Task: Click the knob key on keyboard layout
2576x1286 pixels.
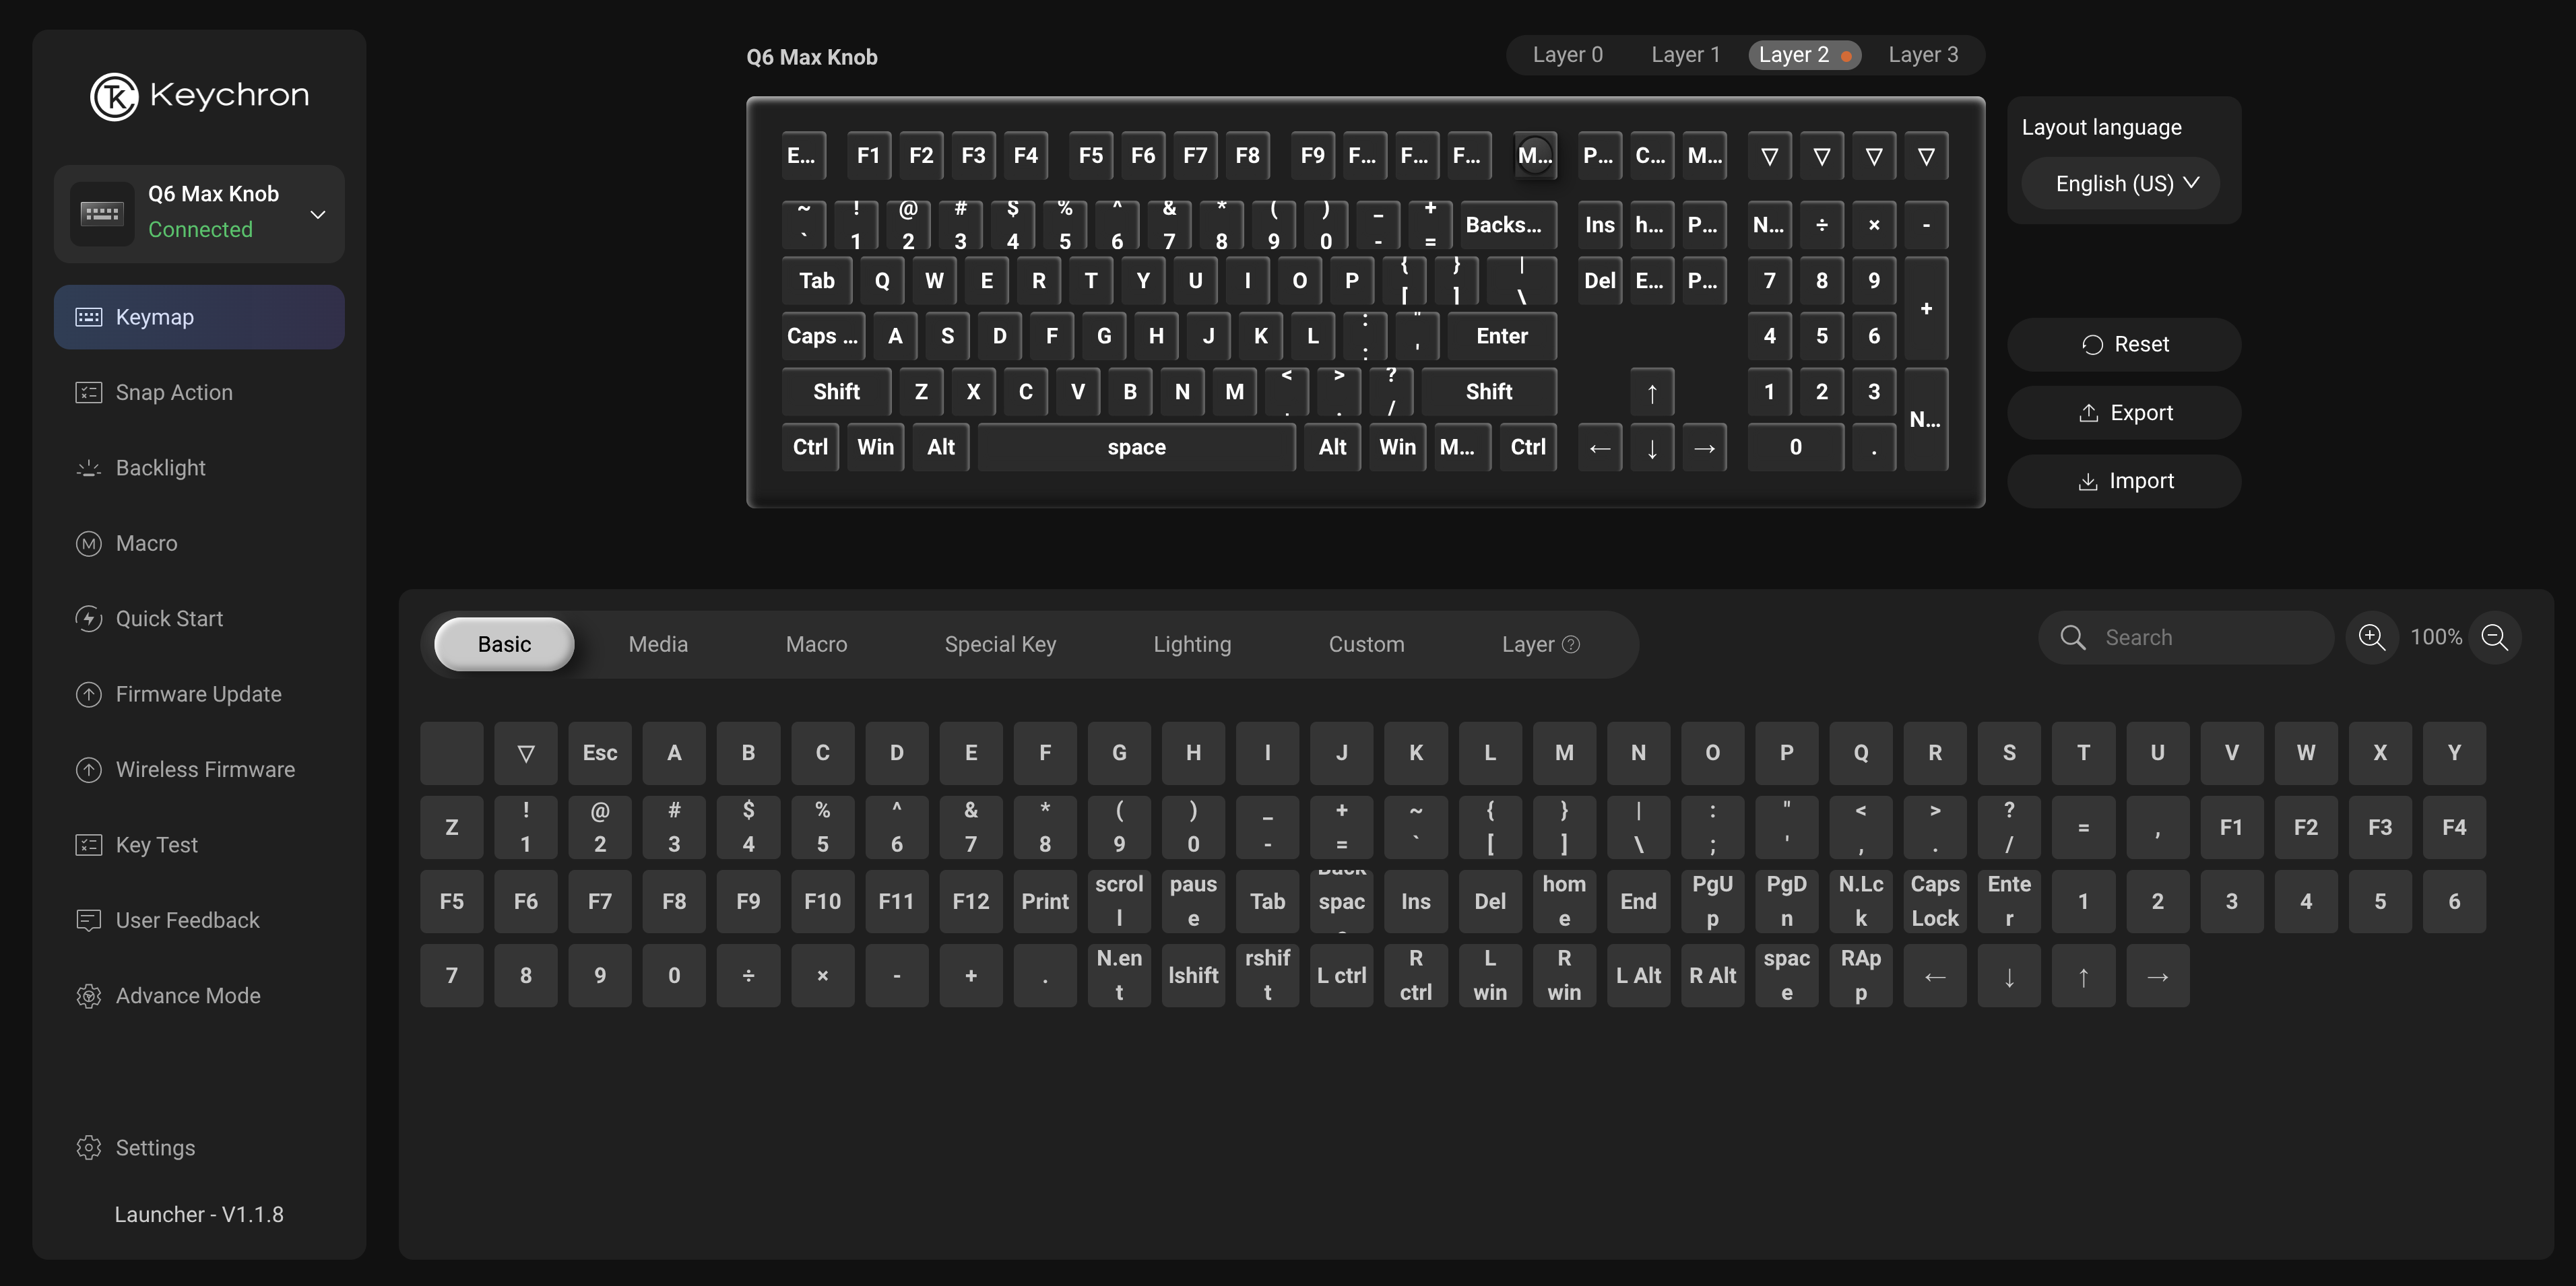Action: pos(1534,155)
